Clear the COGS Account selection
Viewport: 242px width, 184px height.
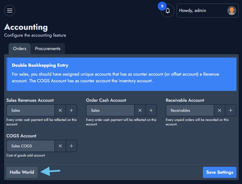pyautogui.click(x=60, y=146)
